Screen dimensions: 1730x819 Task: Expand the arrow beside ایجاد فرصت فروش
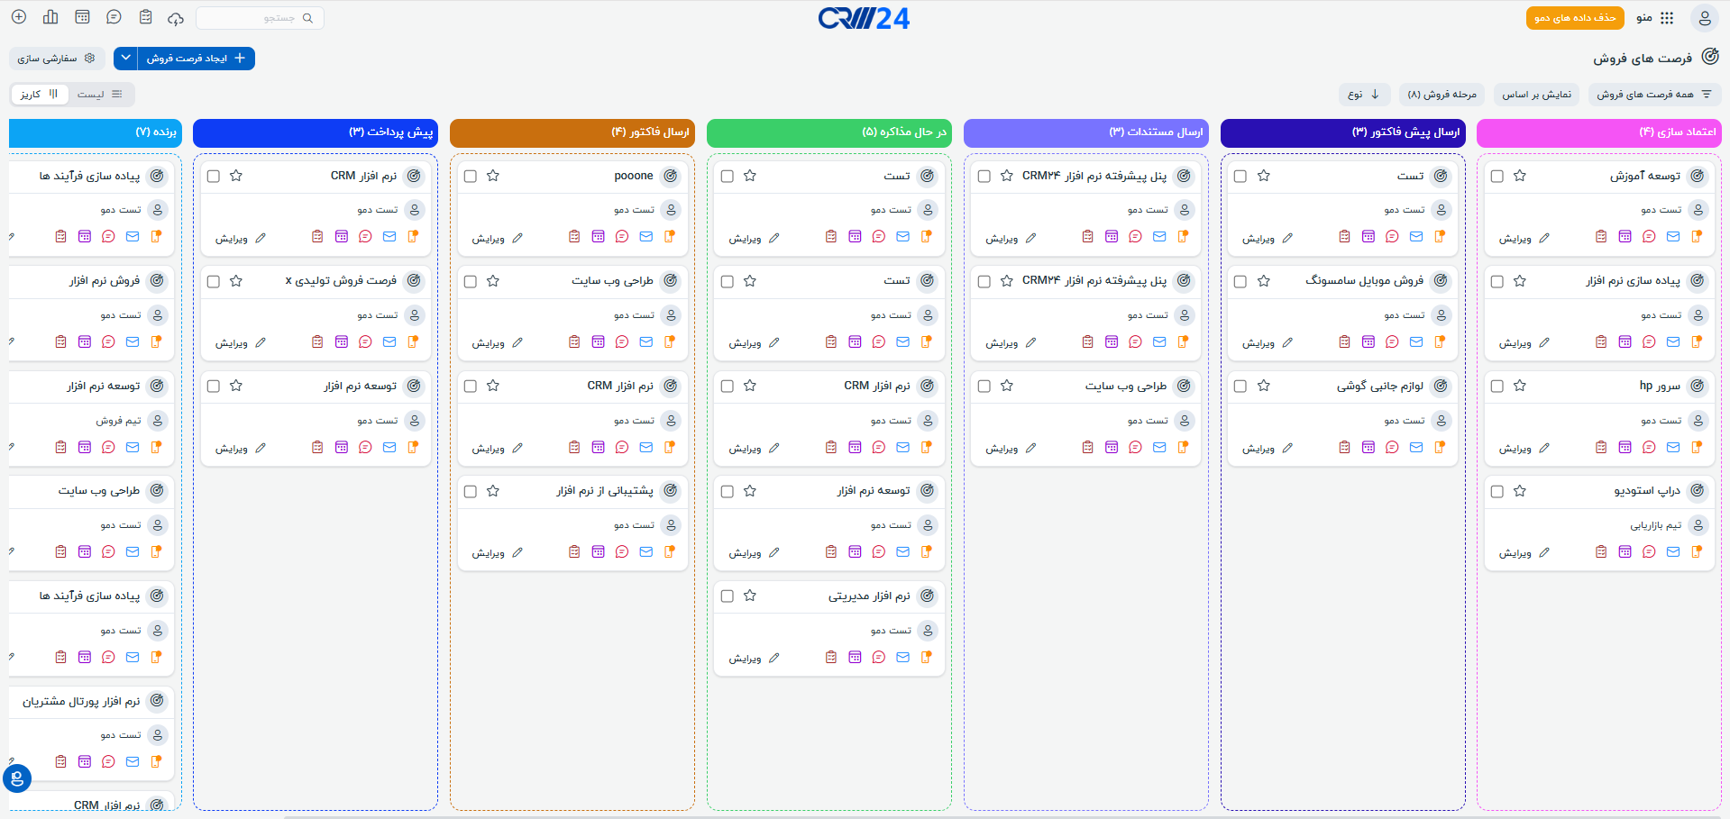pyautogui.click(x=125, y=58)
